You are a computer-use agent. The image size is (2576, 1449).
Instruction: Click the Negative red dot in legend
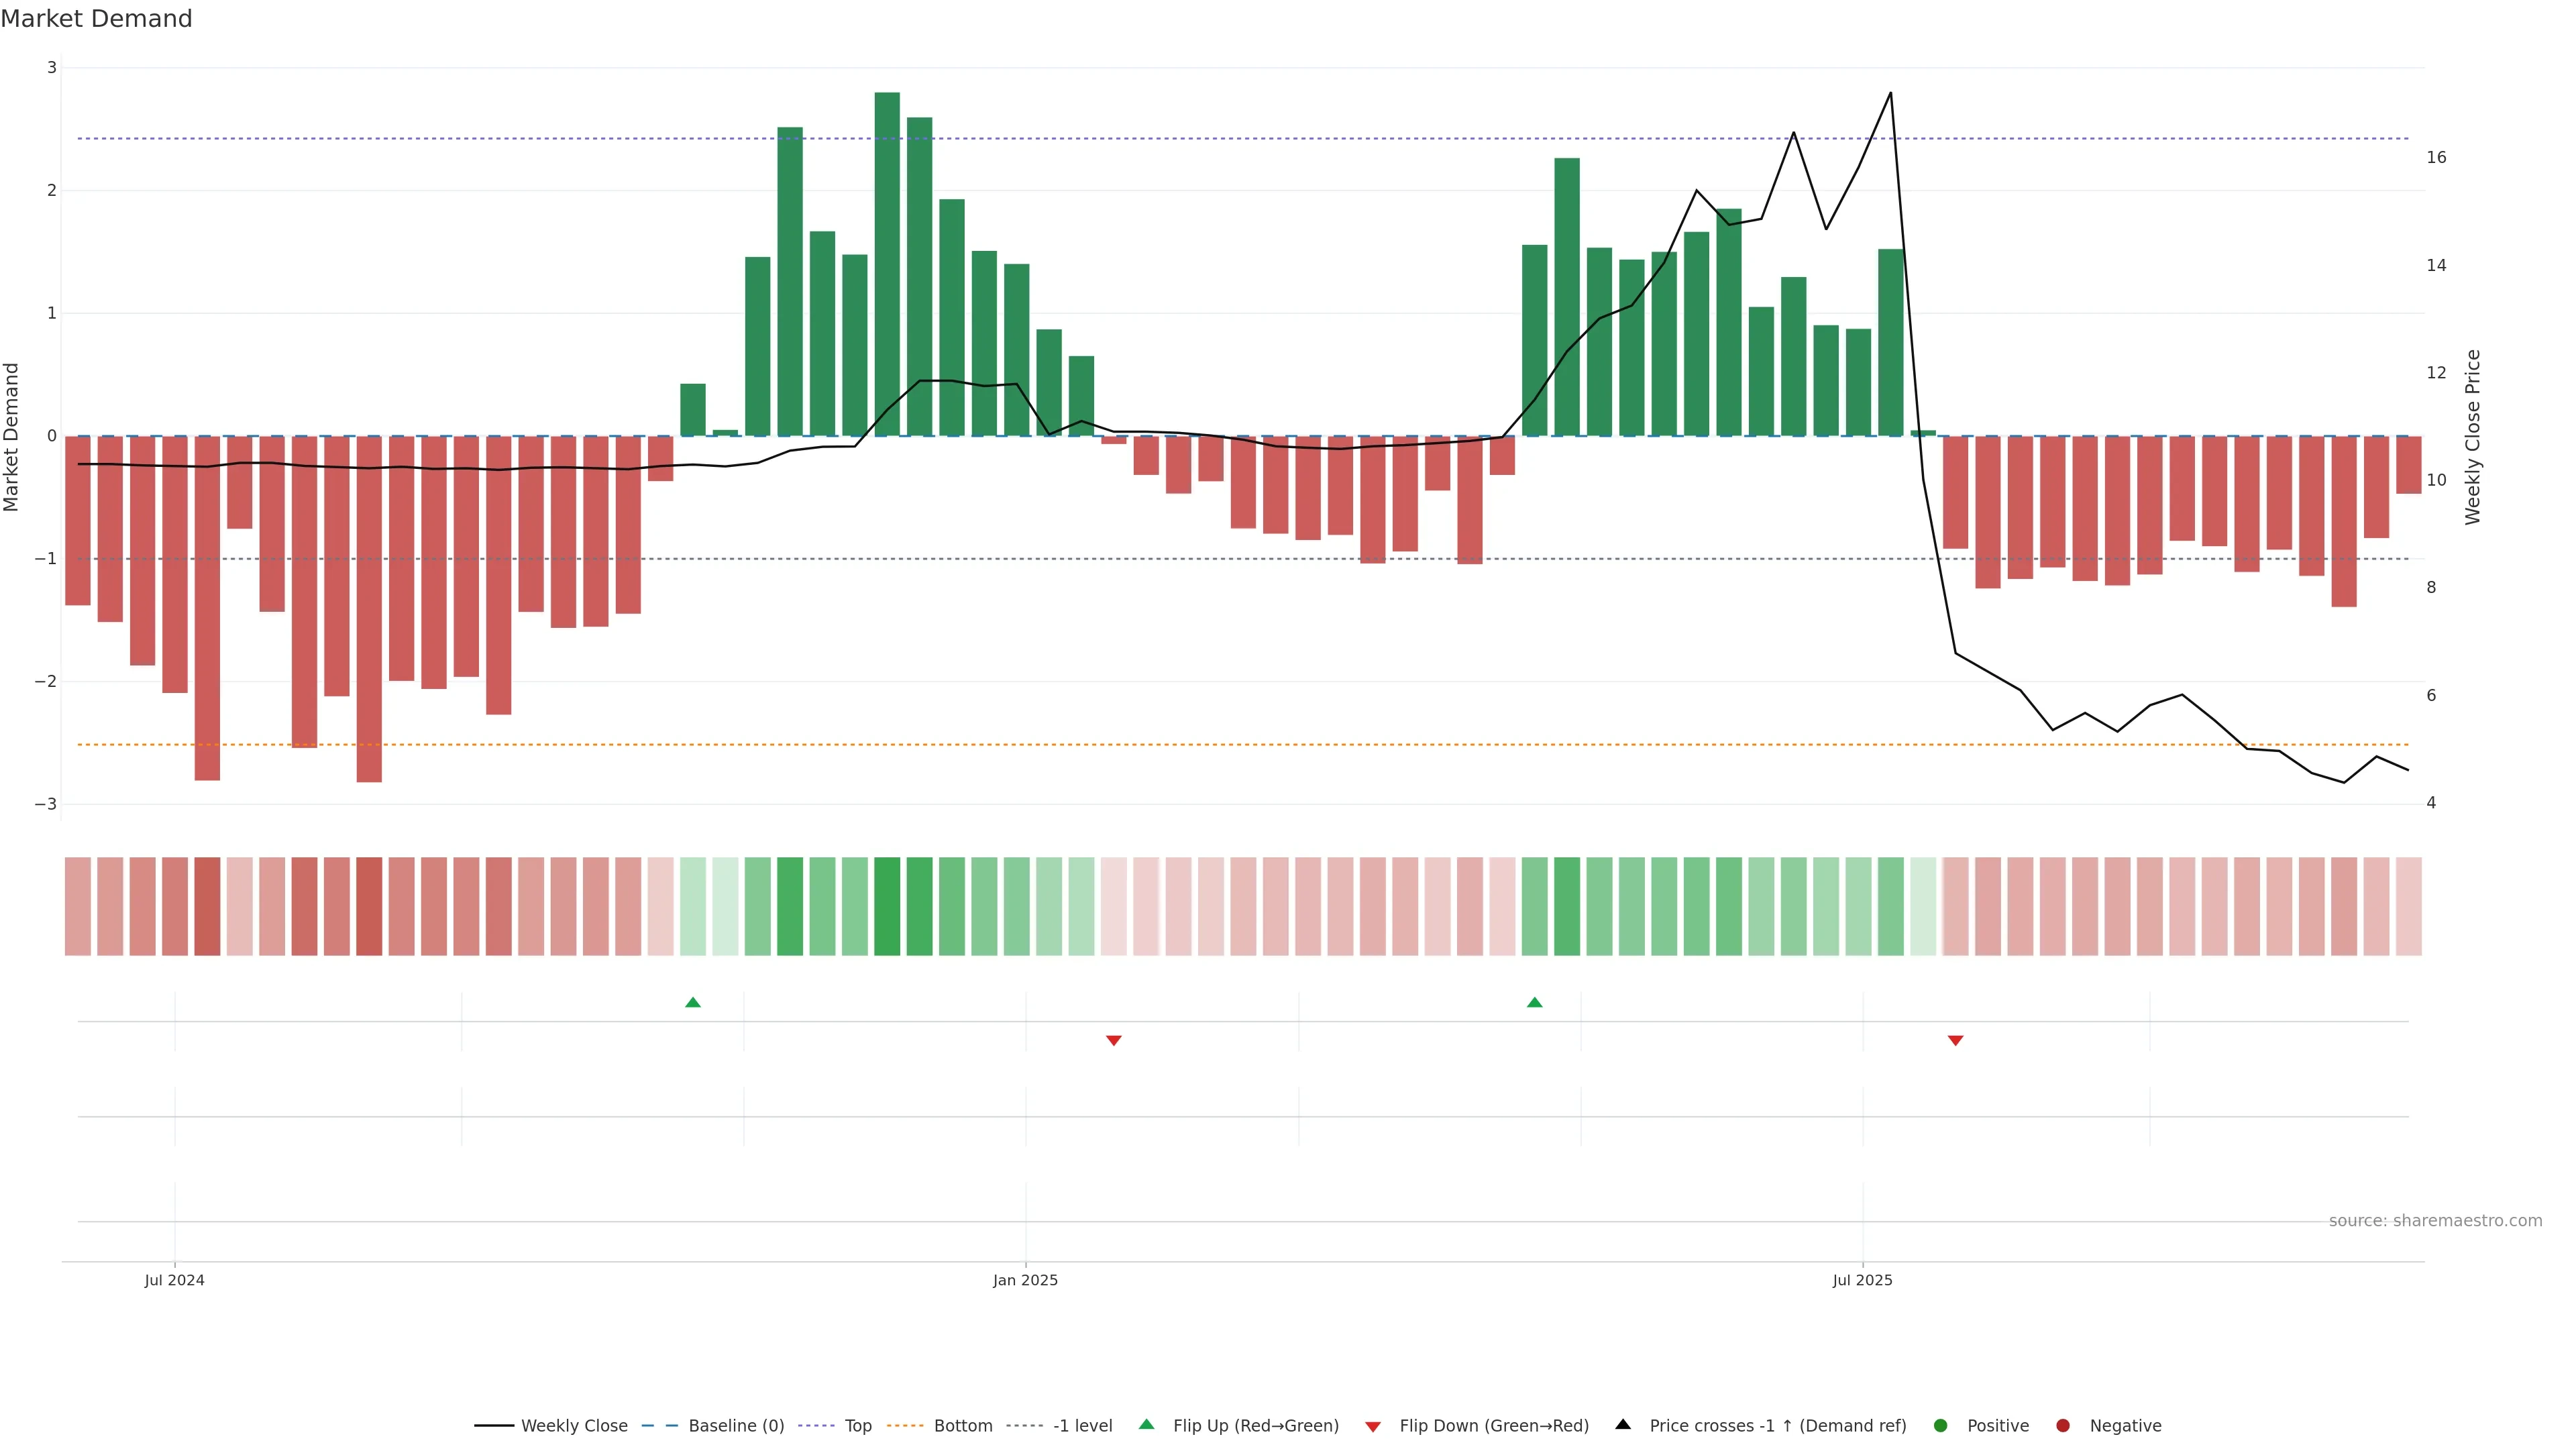coord(2063,1426)
